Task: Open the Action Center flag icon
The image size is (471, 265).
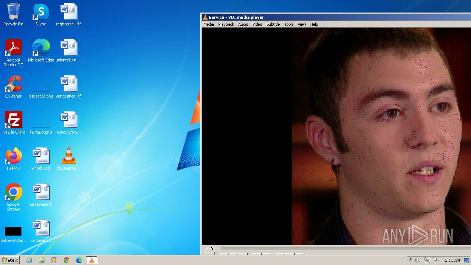Action: 436,260
